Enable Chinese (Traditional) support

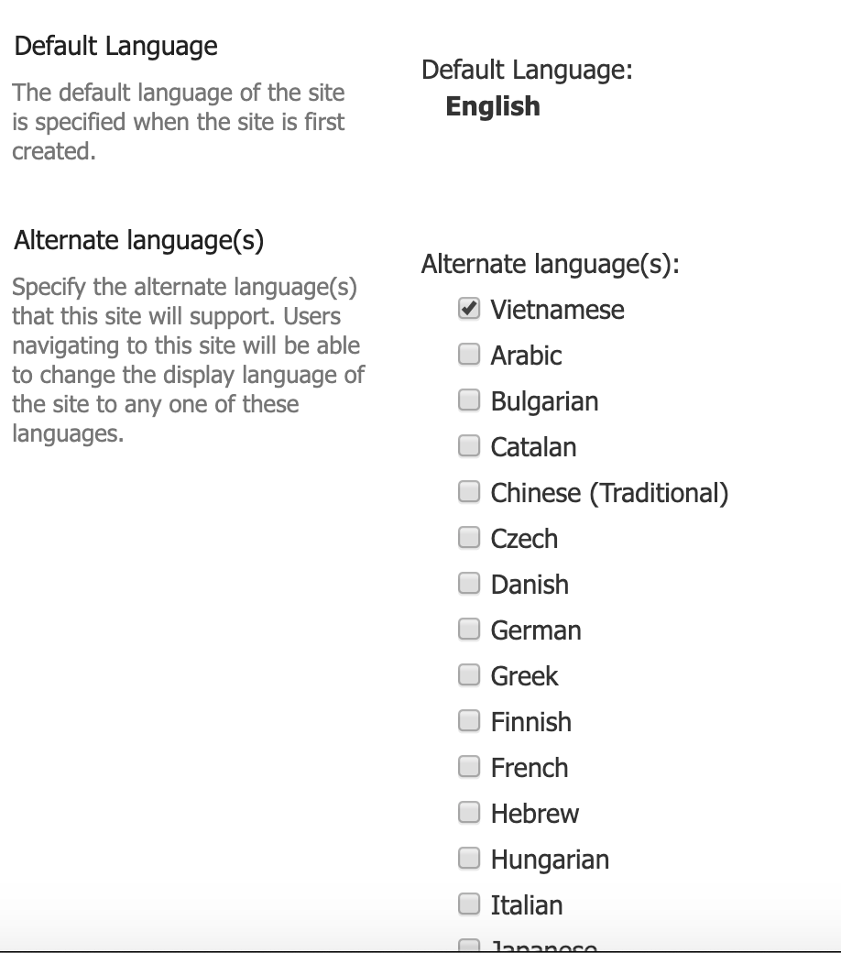tap(468, 491)
